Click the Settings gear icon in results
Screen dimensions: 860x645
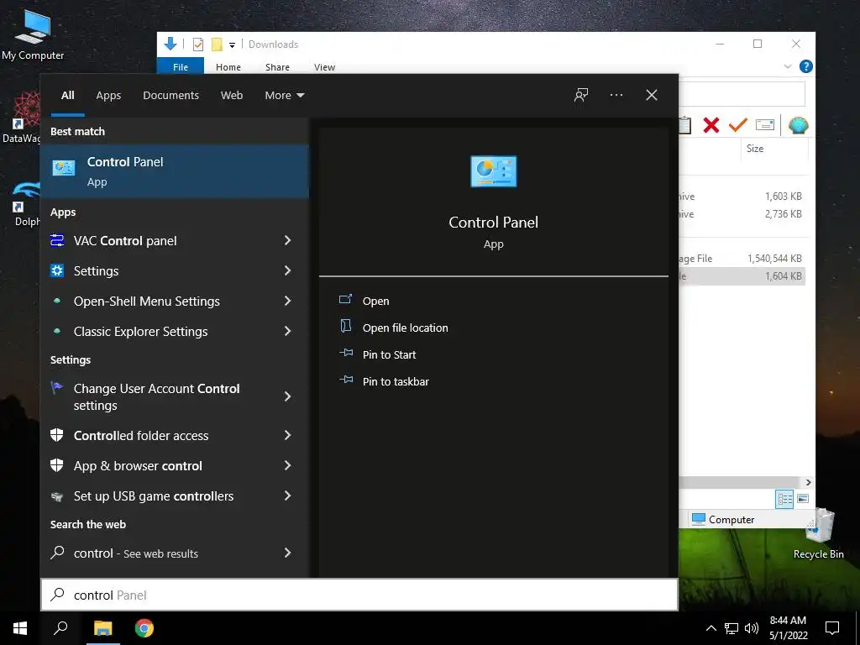(57, 270)
